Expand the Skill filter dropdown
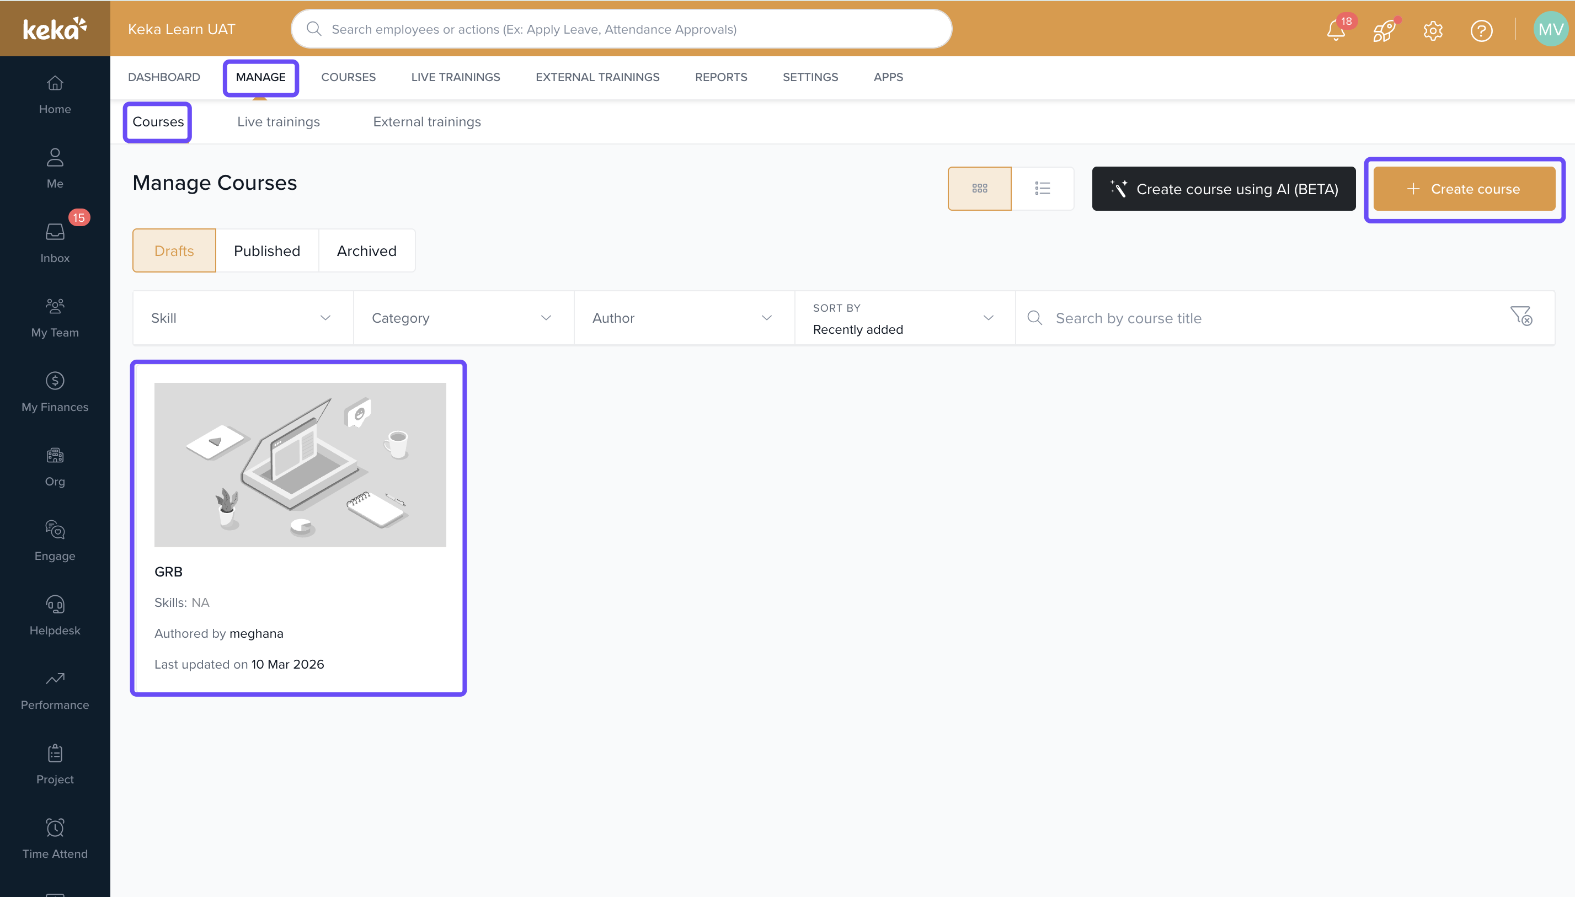 pos(243,318)
